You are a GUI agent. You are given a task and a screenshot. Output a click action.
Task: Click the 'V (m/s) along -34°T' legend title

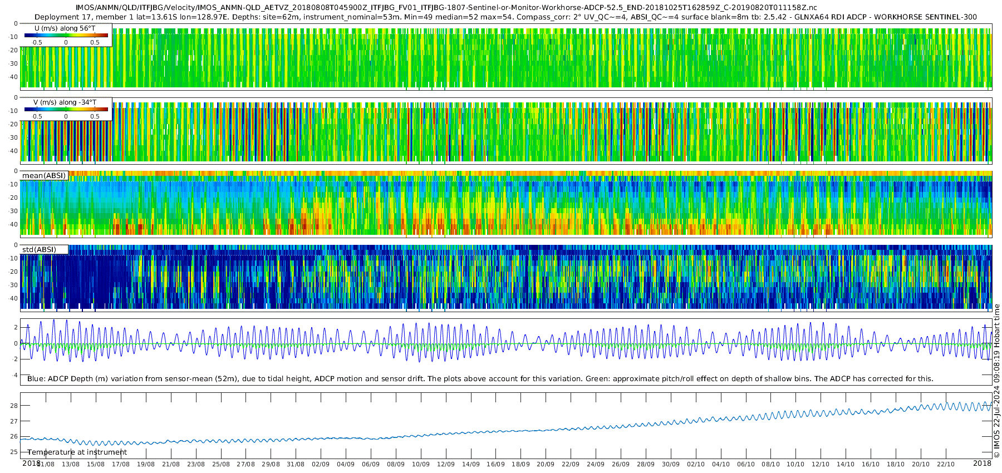pyautogui.click(x=65, y=102)
